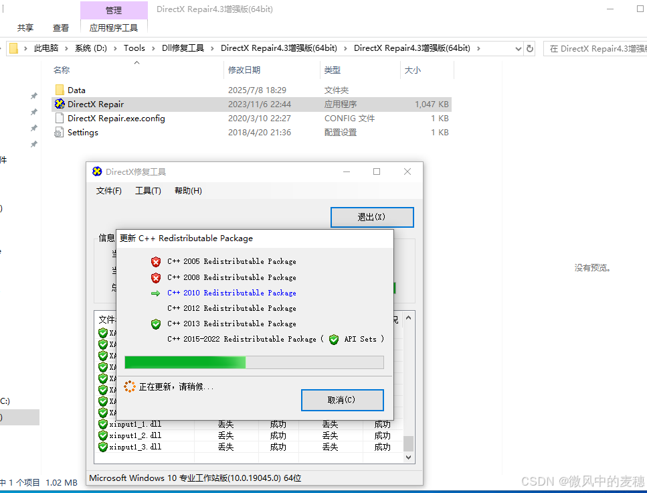647x493 pixels.
Task: Click the green shield next to API Sets
Action: (x=334, y=340)
